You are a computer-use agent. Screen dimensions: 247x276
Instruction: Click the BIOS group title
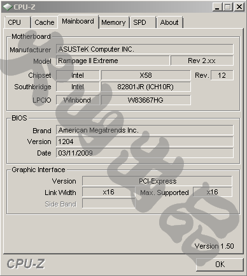pyautogui.click(x=19, y=118)
